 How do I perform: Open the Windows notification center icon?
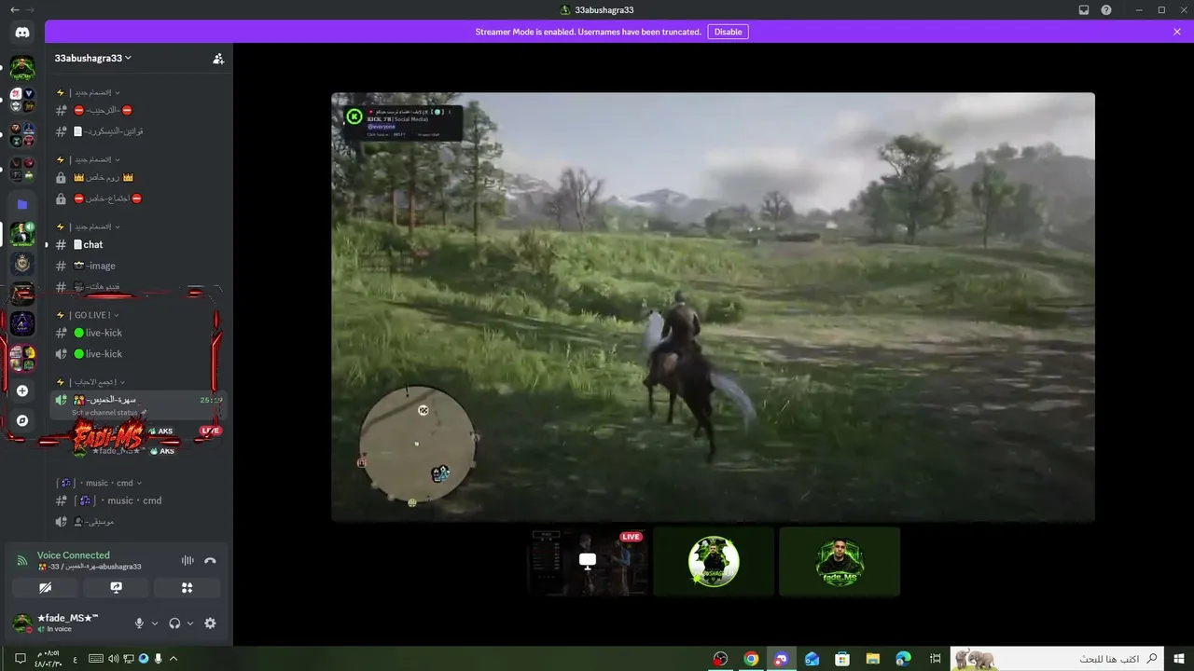coord(20,659)
